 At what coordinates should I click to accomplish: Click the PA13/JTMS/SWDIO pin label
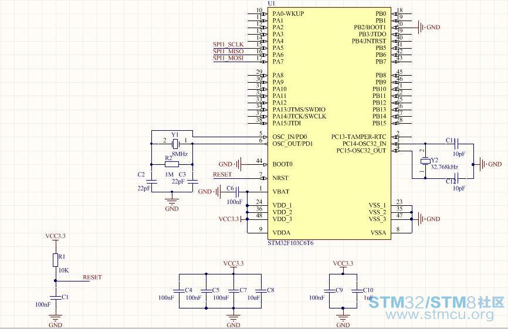click(x=299, y=110)
